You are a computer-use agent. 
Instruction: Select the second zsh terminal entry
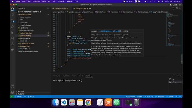click(175, 82)
